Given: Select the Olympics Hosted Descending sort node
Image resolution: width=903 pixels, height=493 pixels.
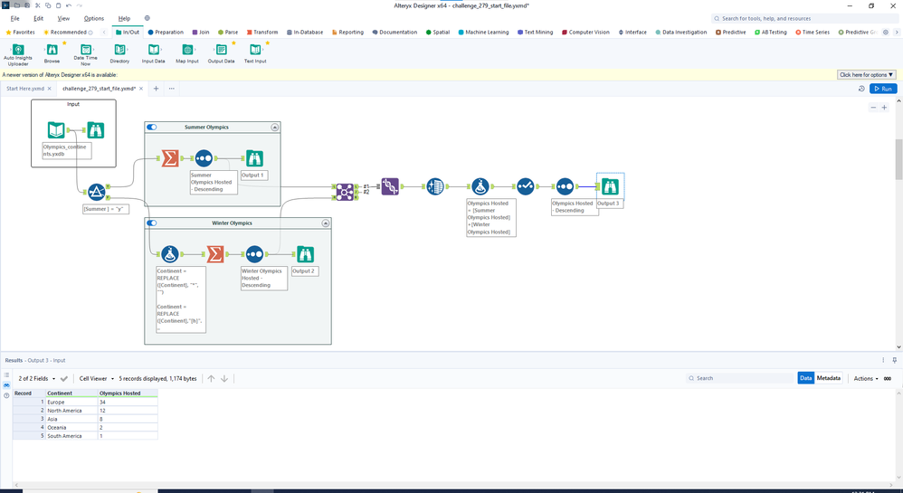Looking at the screenshot, I should tap(565, 186).
